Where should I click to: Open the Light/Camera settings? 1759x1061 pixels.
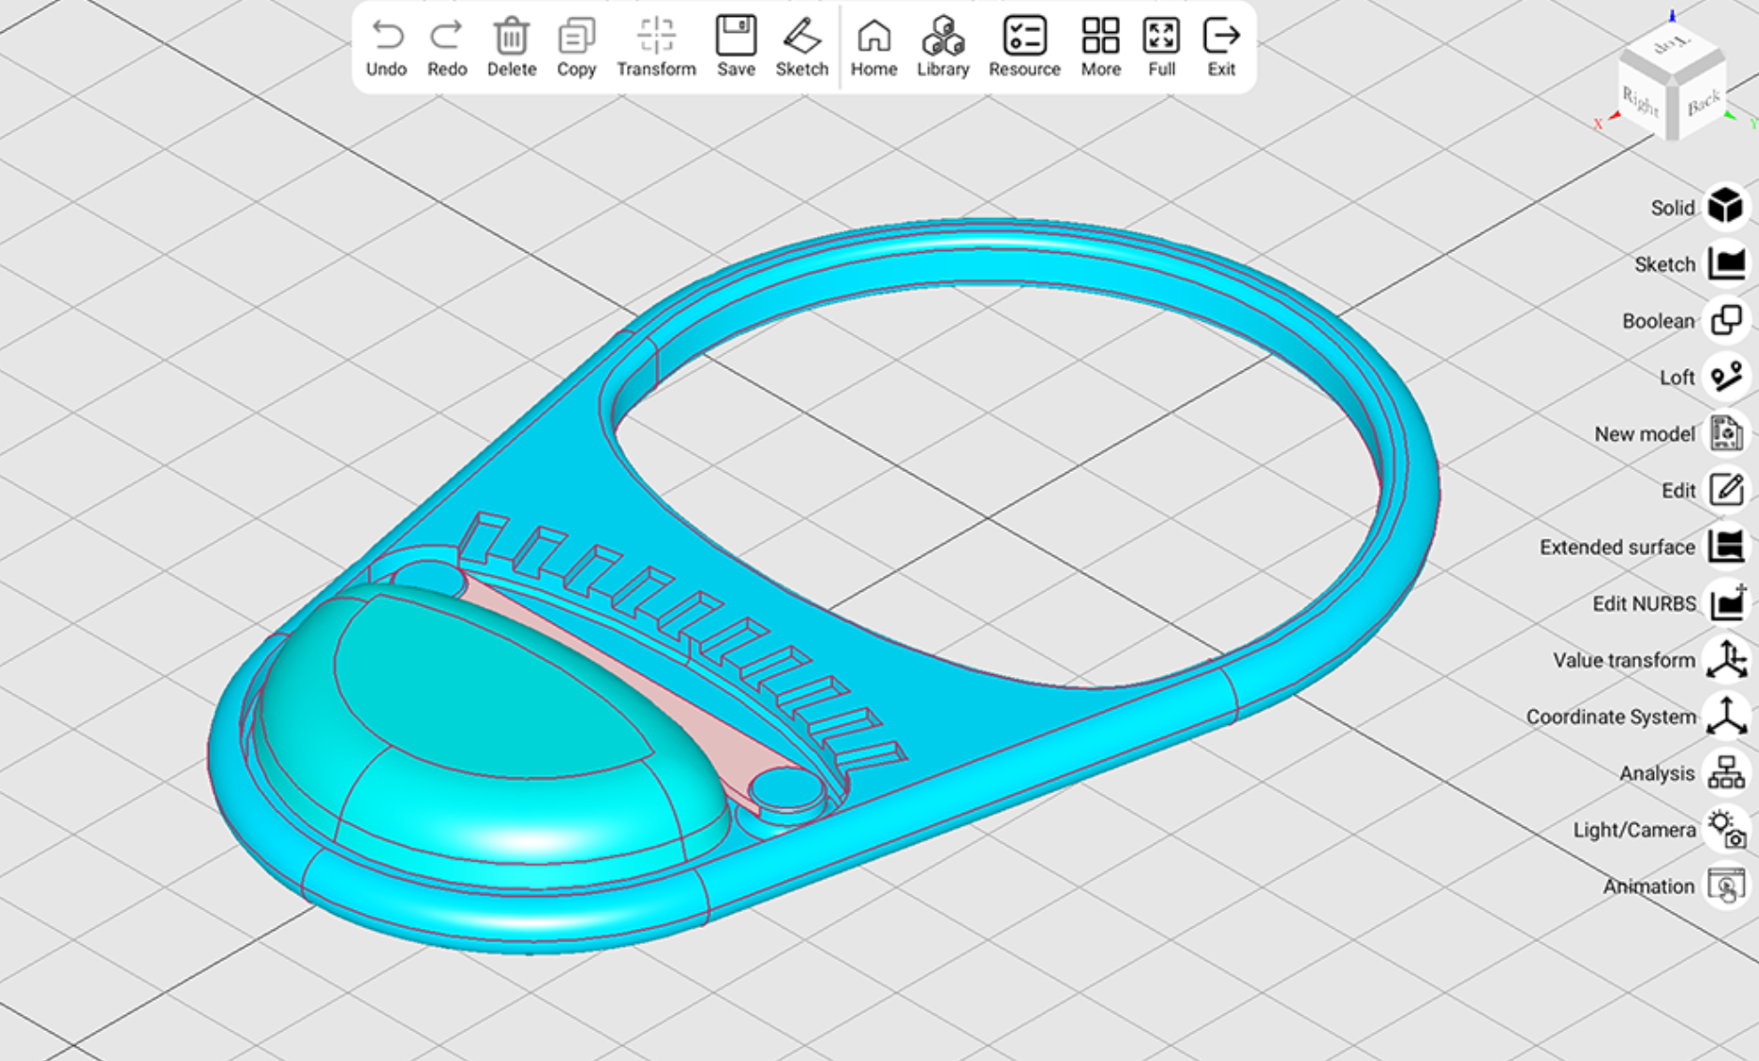coord(1725,830)
